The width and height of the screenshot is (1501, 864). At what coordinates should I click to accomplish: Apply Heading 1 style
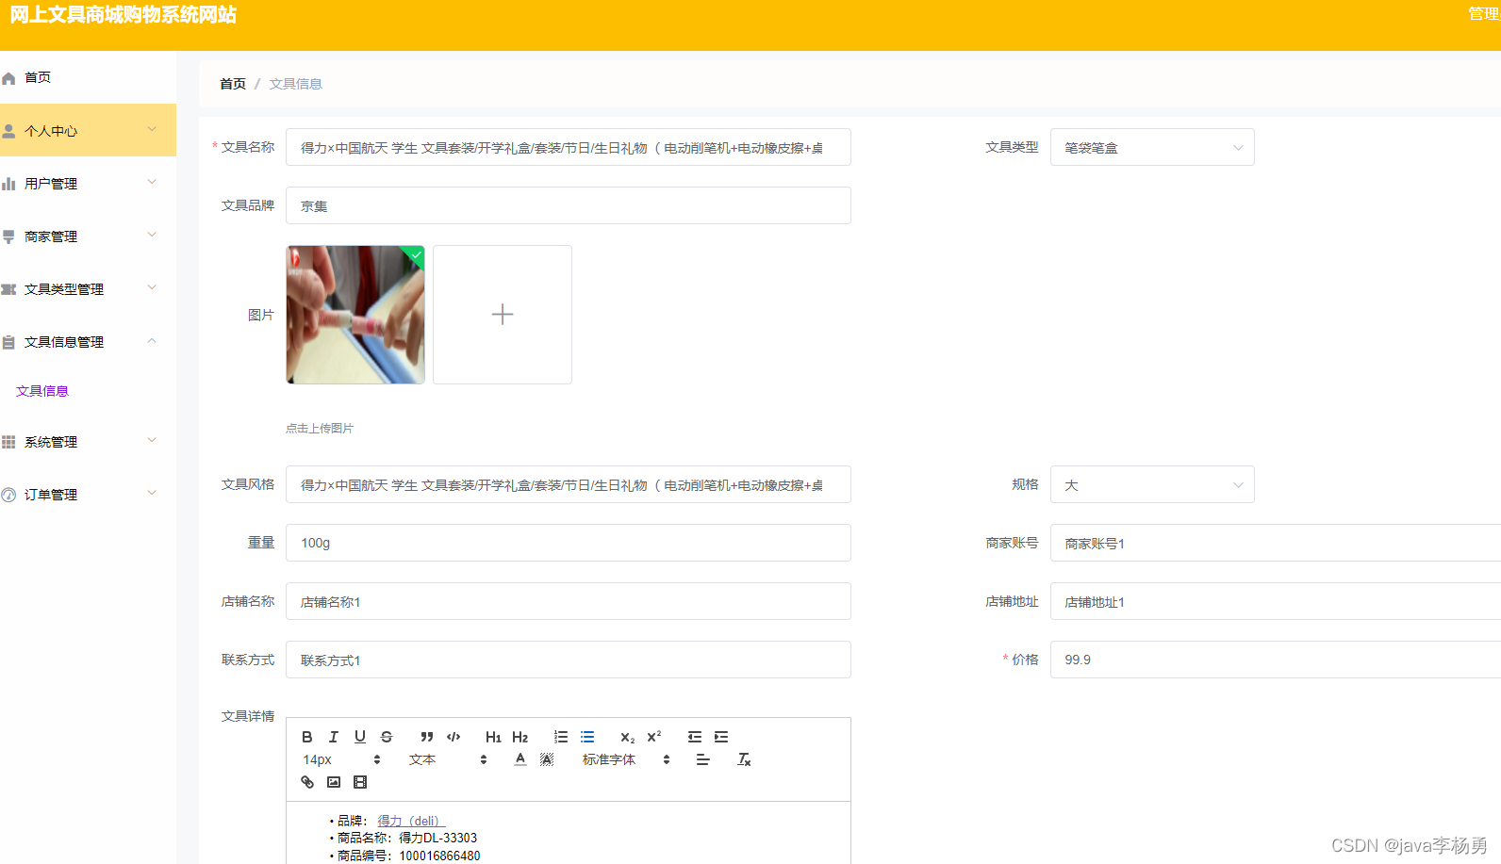tap(493, 737)
